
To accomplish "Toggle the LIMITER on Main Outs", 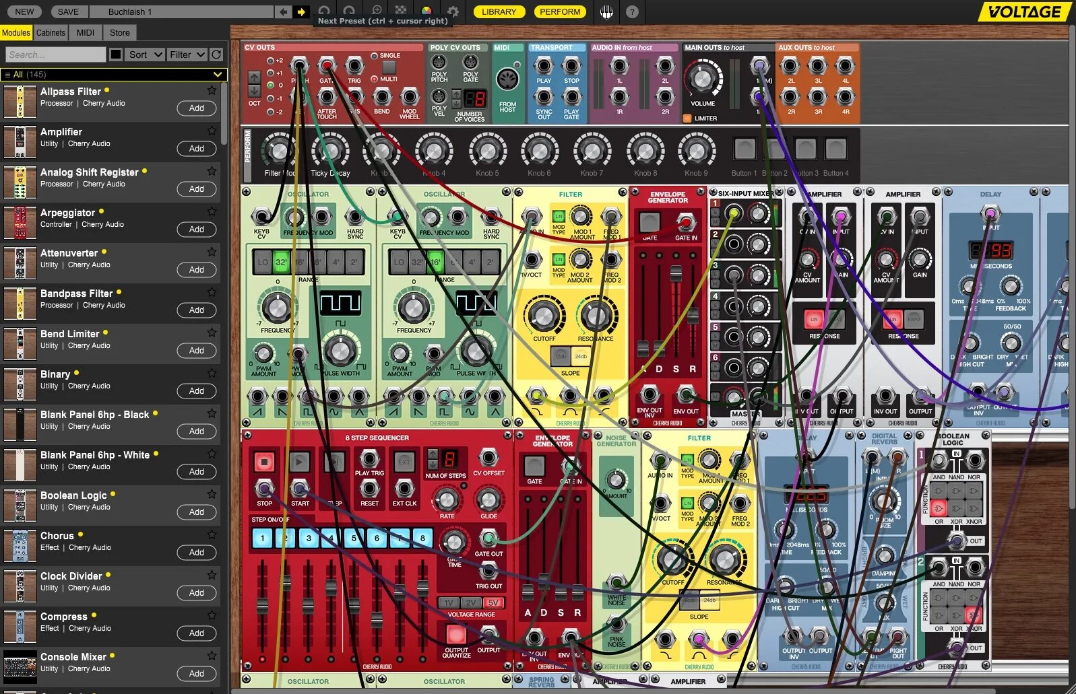I will [x=688, y=118].
